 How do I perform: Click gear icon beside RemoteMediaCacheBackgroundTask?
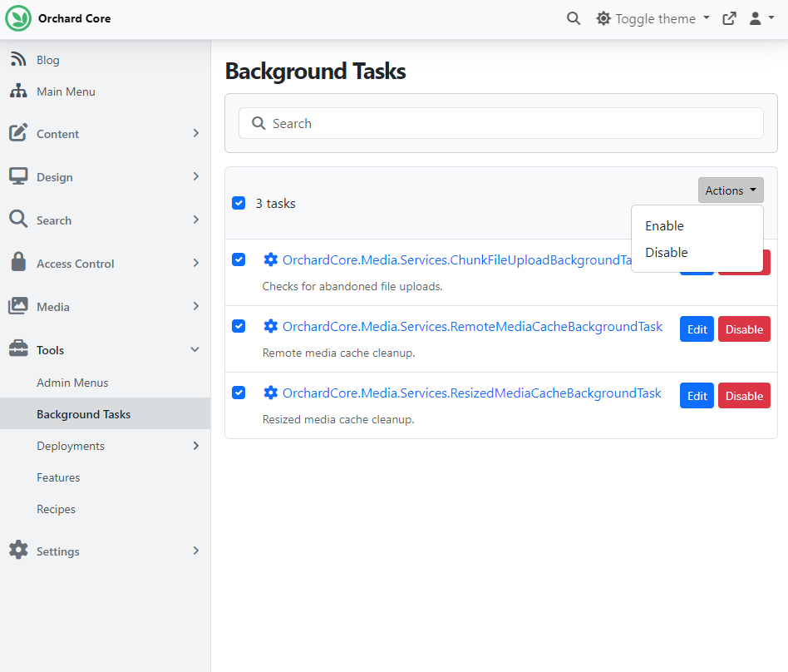click(x=271, y=326)
